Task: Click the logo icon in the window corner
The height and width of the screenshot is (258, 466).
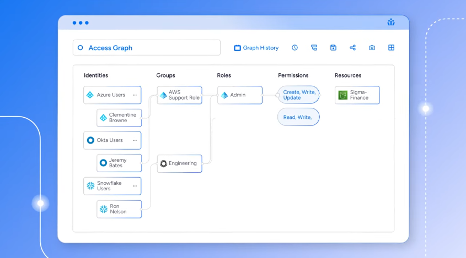Action: pos(391,23)
